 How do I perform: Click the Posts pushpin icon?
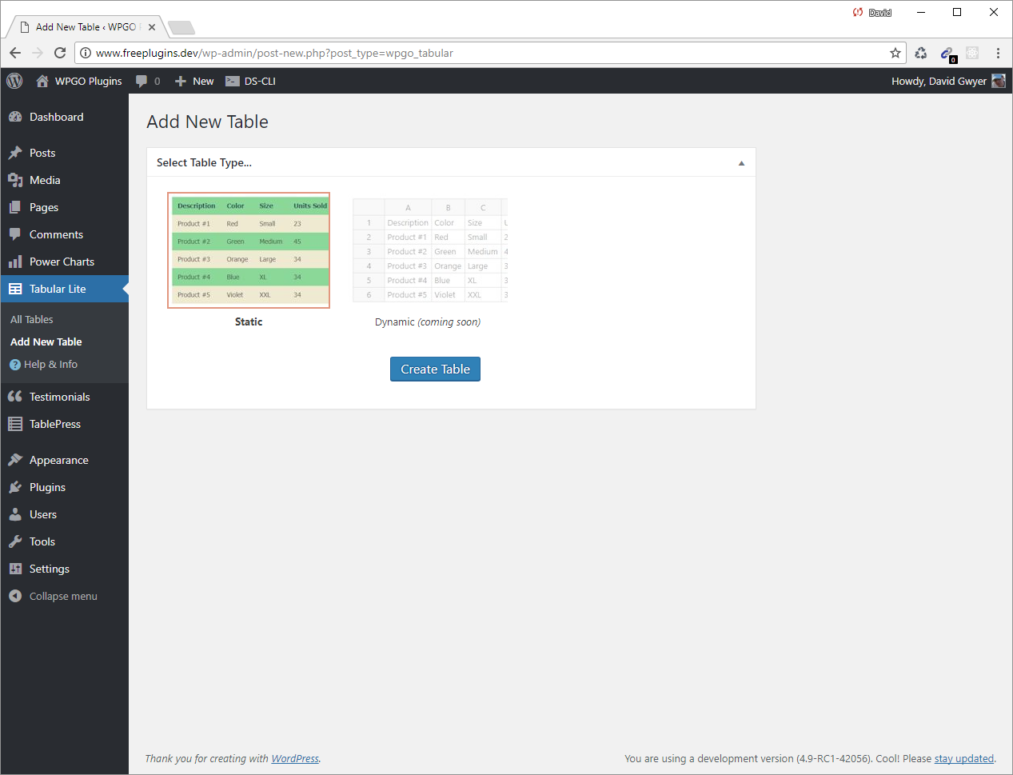15,153
